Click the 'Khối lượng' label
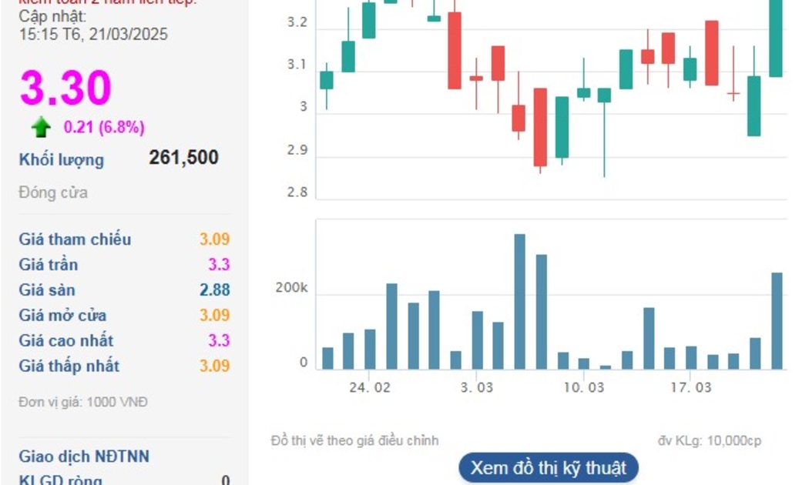The height and width of the screenshot is (485, 809). (62, 160)
